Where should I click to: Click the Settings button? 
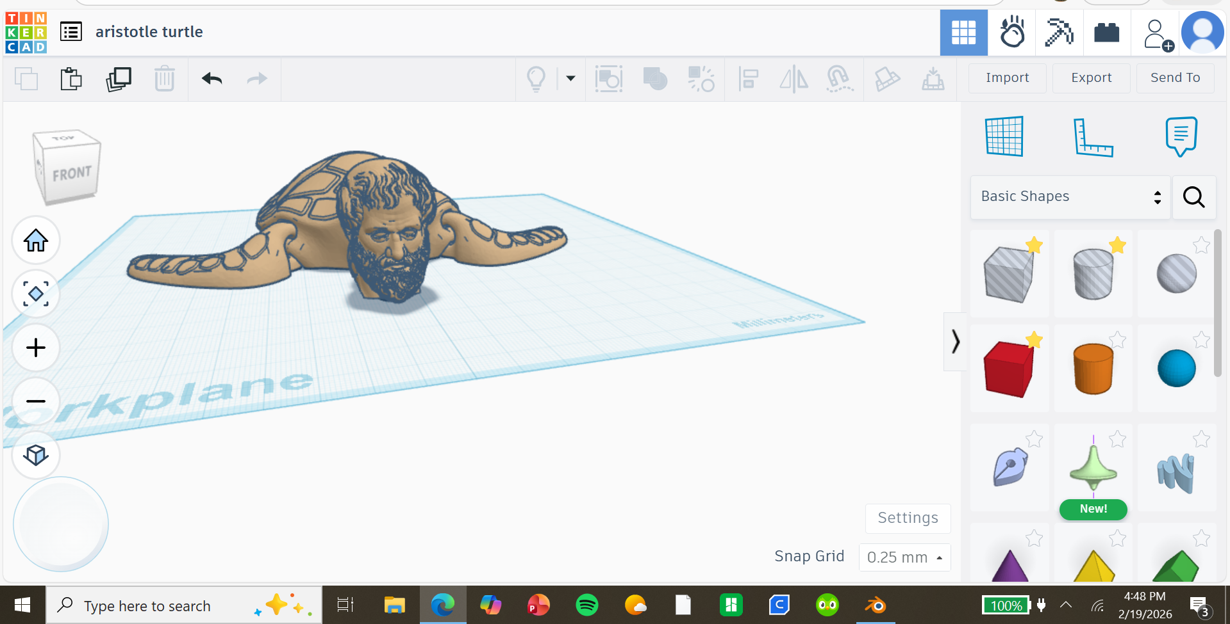[x=908, y=518]
